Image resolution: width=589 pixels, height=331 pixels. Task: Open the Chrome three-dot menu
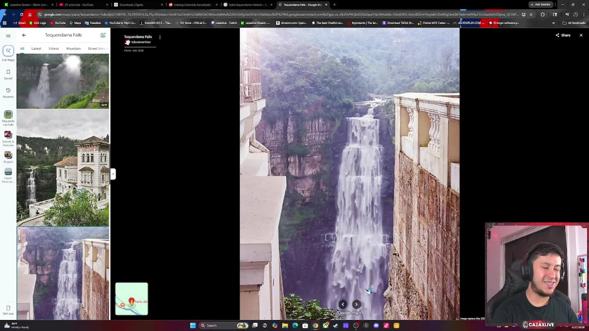[583, 14]
